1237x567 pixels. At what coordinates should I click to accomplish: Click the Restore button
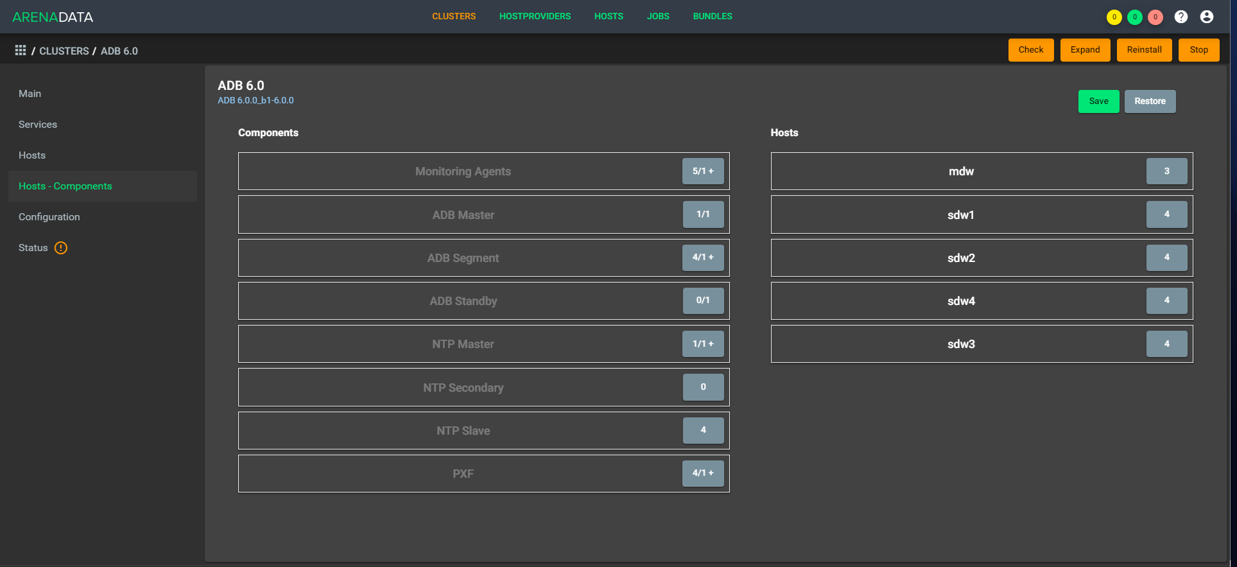click(x=1150, y=101)
